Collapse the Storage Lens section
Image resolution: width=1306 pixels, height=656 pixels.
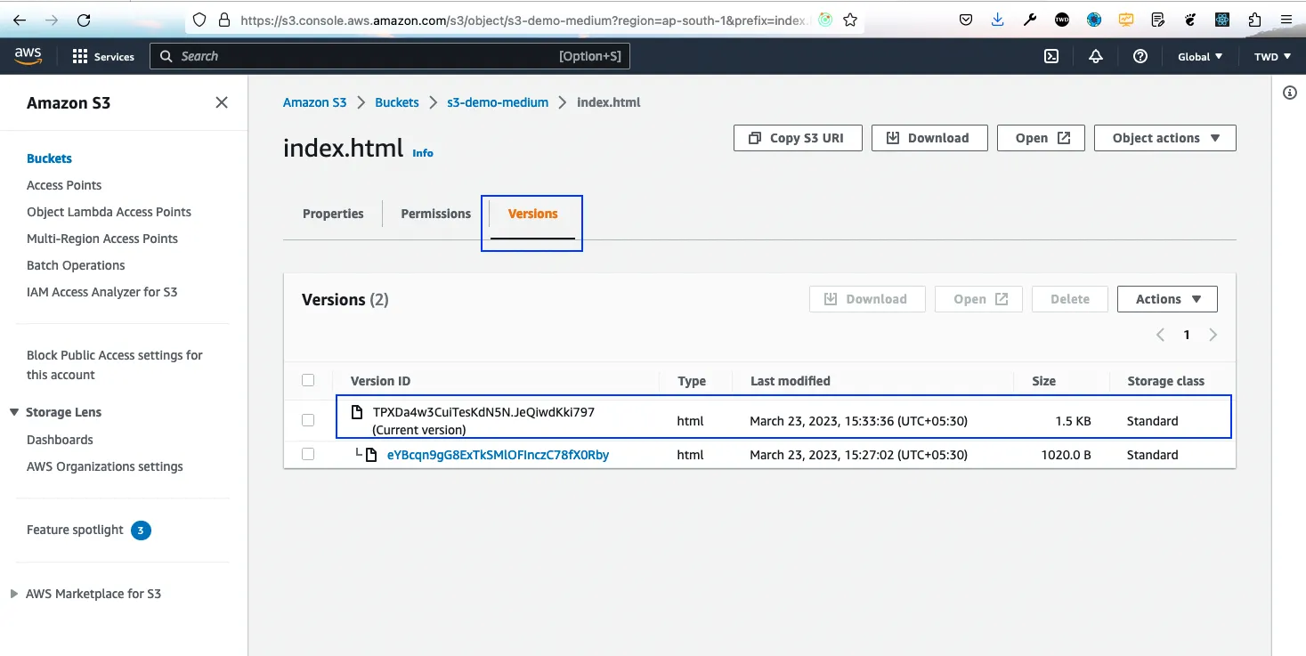click(x=14, y=412)
